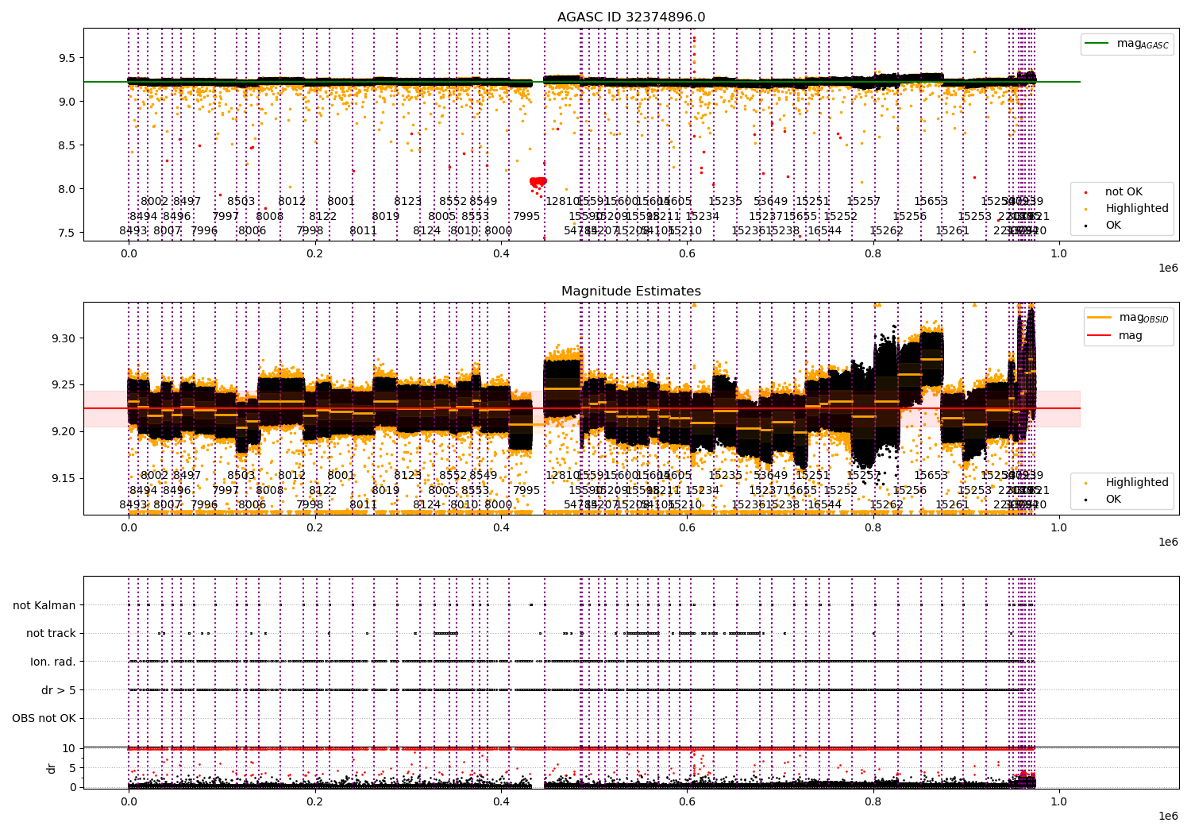Click the "AGASC ID 32374896.0" plot title
The image size is (1191, 834).
click(631, 17)
